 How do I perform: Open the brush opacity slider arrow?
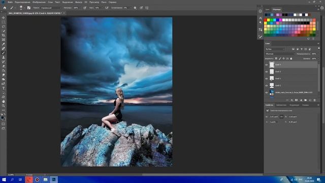(80, 8)
